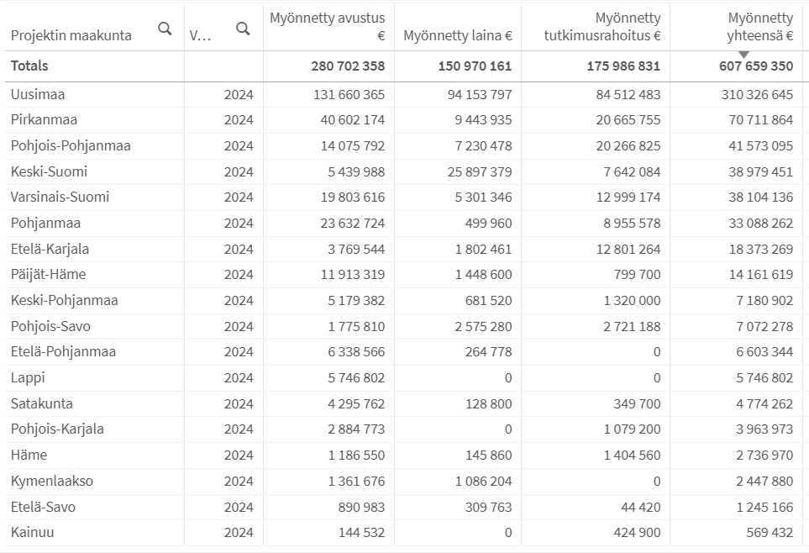The image size is (809, 553).
Task: Toggle sort arrow on Myönnetty yhteensä column
Action: coord(743,55)
